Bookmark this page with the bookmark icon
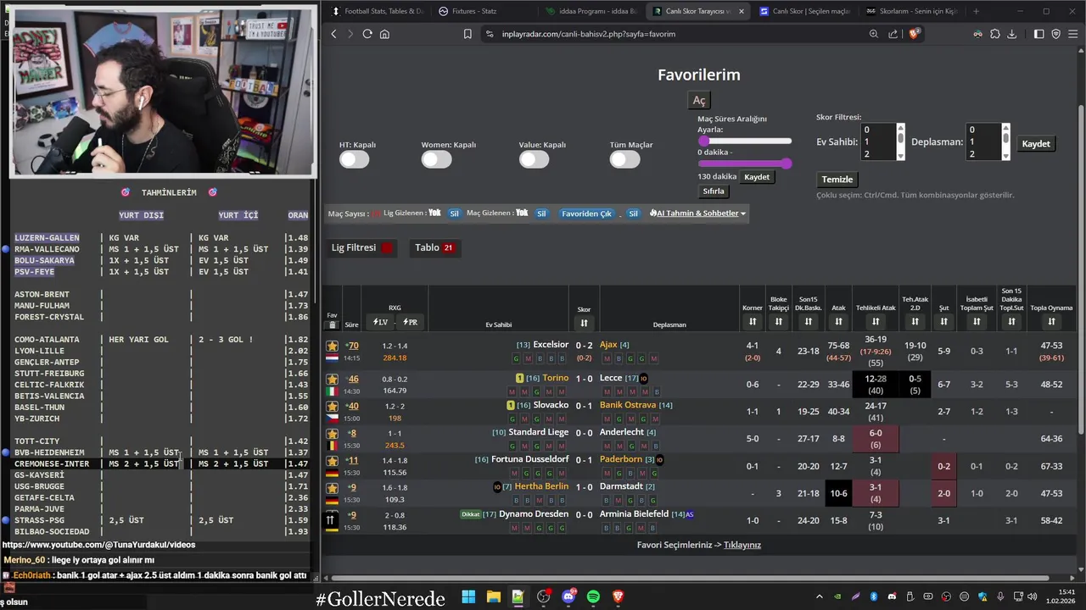Viewport: 1086px width, 610px height. (x=467, y=34)
